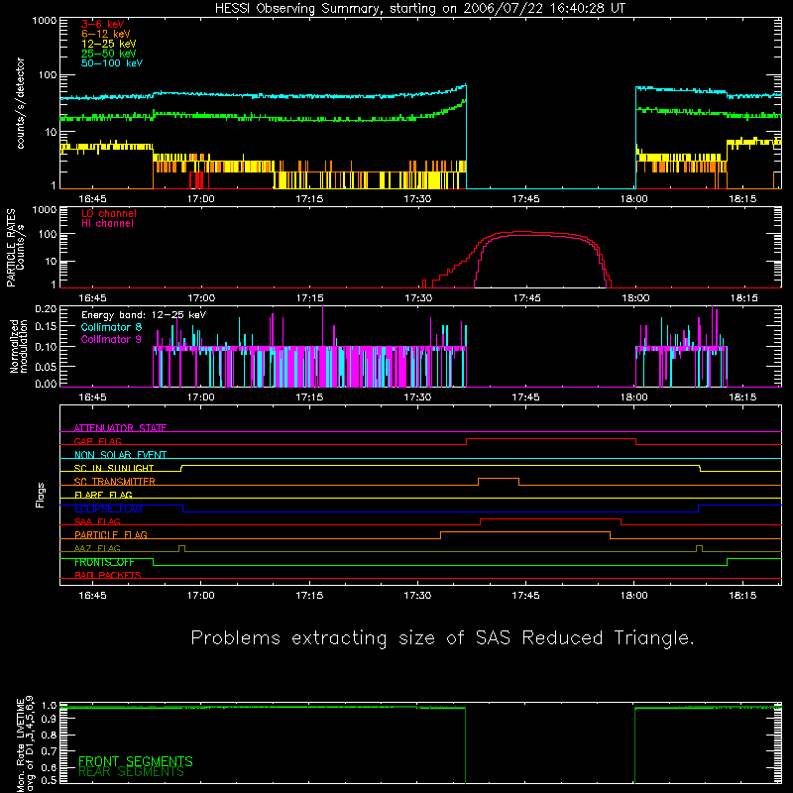Screen dimensions: 793x793
Task: Click the 0.7 tick on livetime axis
Action: click(x=49, y=750)
